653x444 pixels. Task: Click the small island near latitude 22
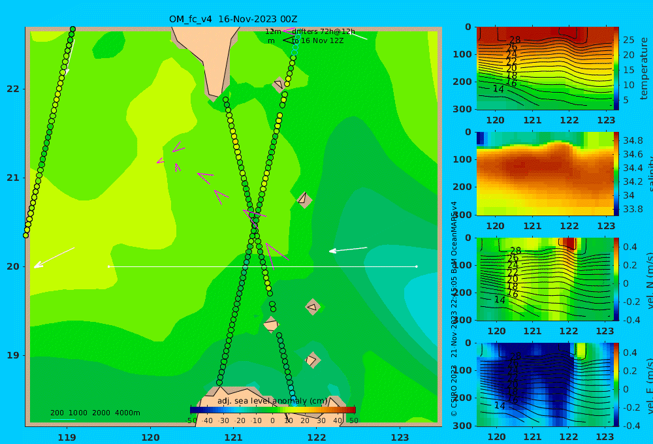click(279, 84)
